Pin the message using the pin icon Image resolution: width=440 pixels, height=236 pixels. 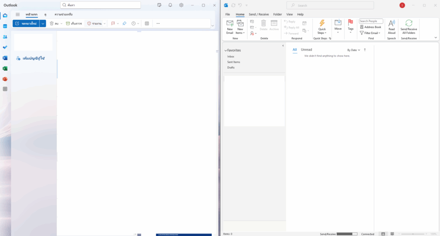pyautogui.click(x=124, y=23)
